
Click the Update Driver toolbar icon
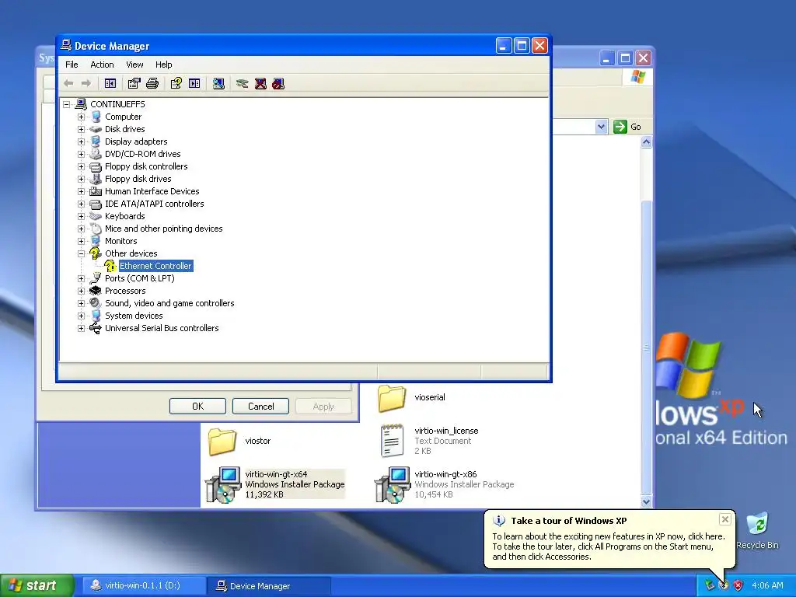click(x=243, y=83)
